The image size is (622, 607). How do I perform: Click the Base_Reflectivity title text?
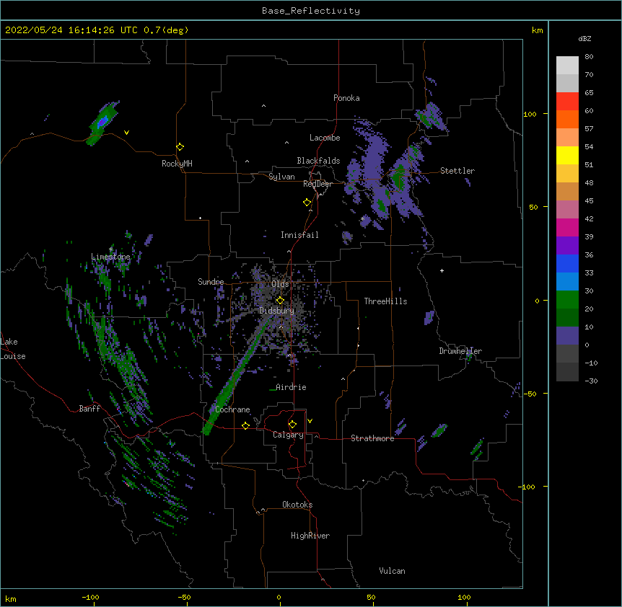click(311, 11)
